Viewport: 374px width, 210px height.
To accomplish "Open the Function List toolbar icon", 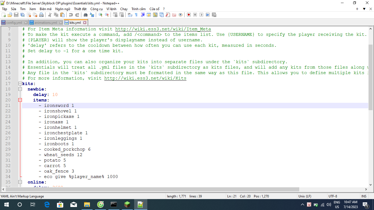I will 168,15.
